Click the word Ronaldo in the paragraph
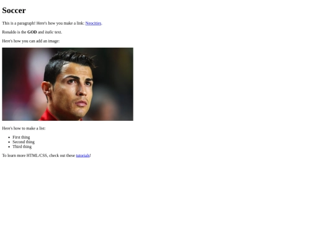 pyautogui.click(x=9, y=32)
